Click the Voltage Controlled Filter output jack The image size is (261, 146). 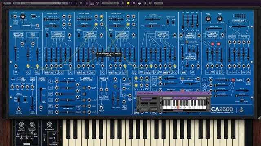[175, 35]
